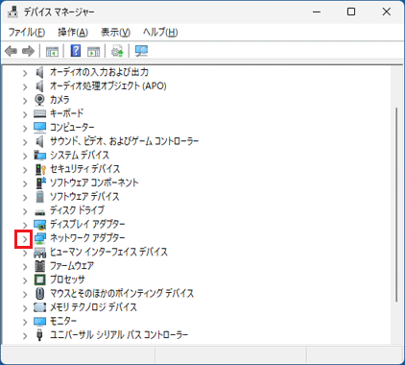405x365 pixels.
Task: Click the monitor icon for コンピューター
Action: pos(39,128)
